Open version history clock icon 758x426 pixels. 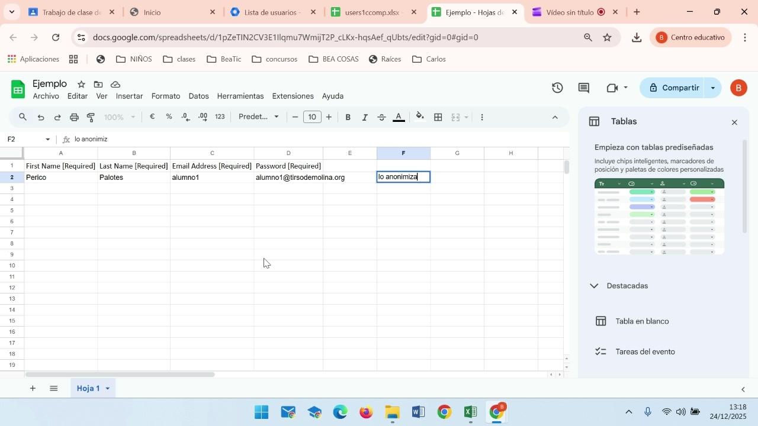557,88
